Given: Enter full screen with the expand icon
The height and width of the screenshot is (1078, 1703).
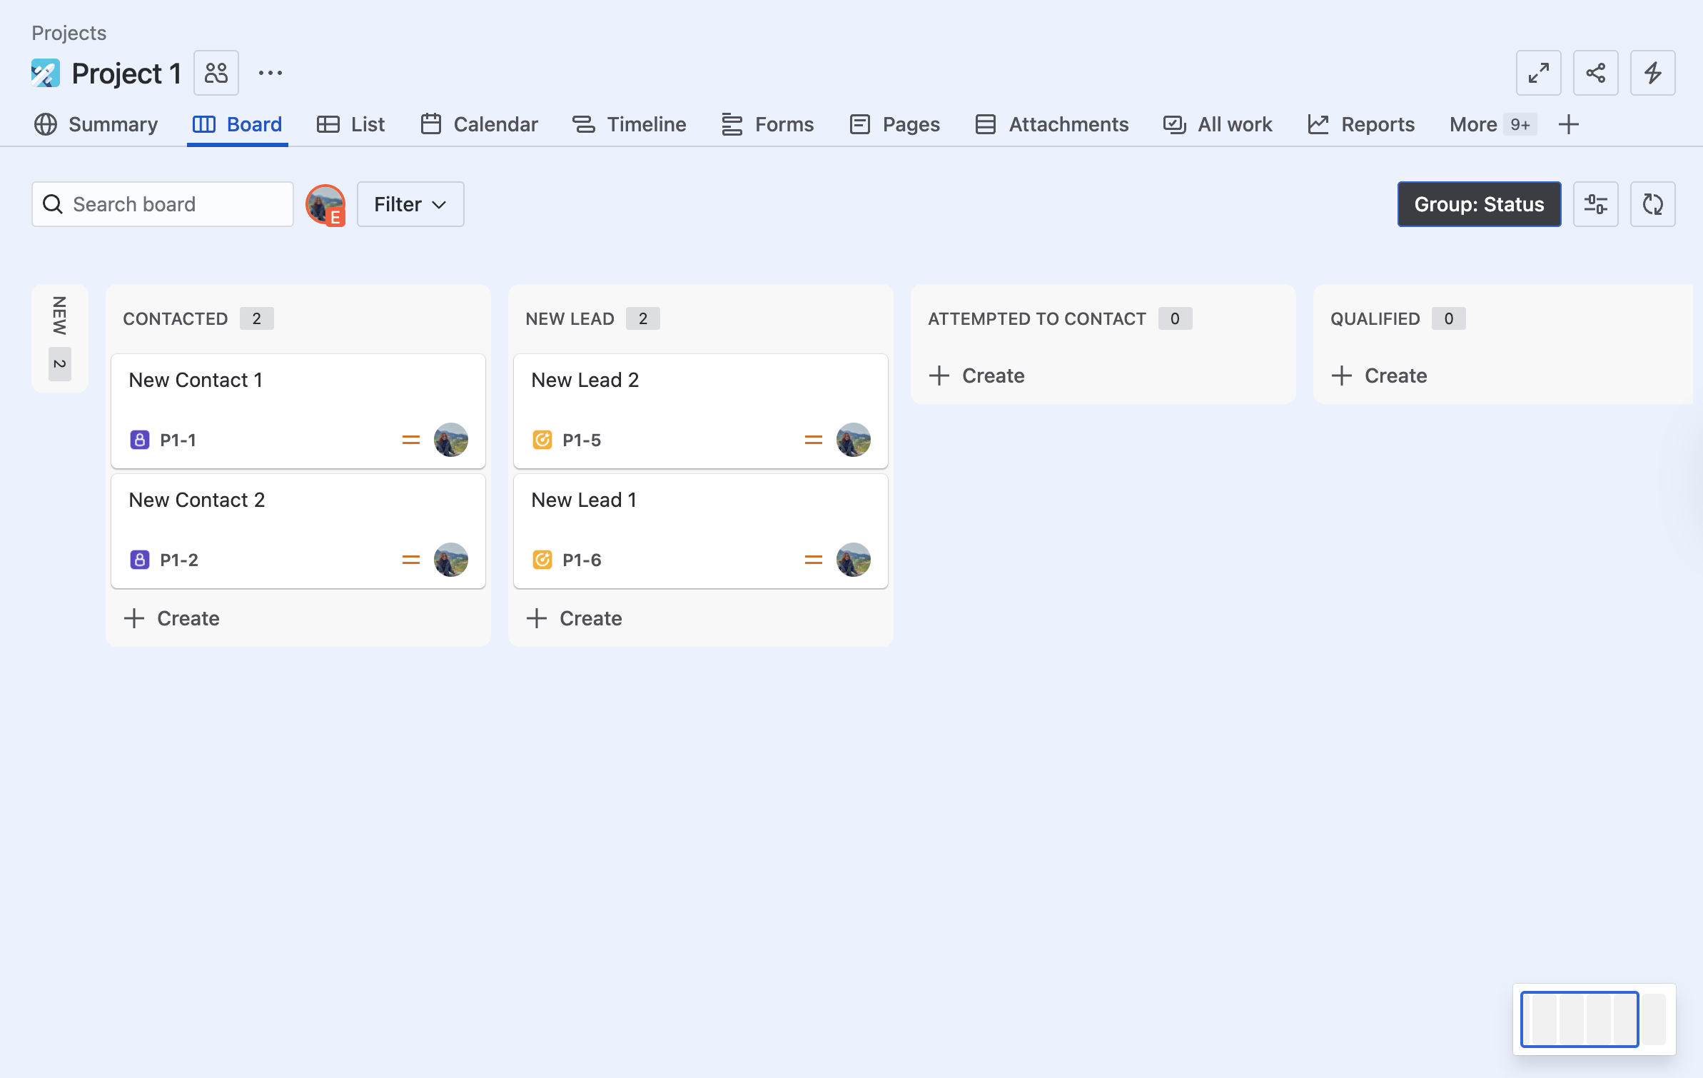Looking at the screenshot, I should click(1538, 73).
